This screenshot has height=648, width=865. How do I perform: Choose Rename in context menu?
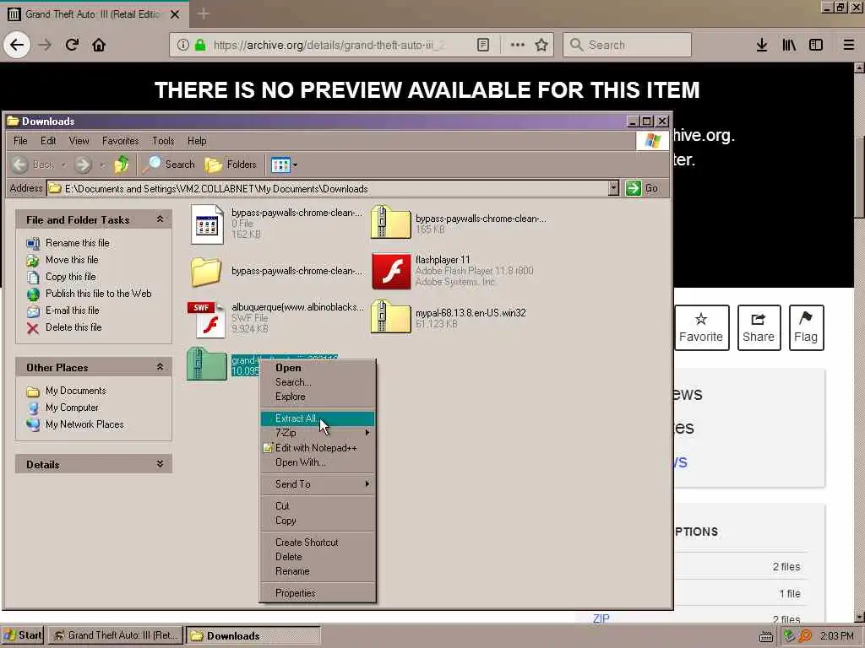(x=318, y=571)
